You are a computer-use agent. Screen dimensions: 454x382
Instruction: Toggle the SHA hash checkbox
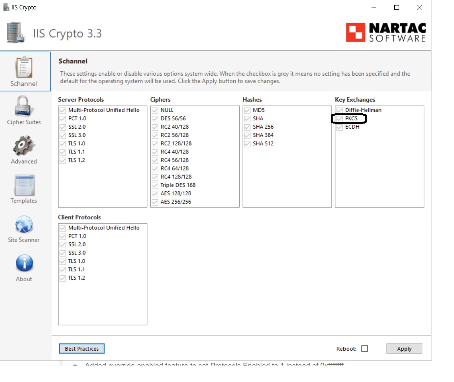tap(247, 119)
